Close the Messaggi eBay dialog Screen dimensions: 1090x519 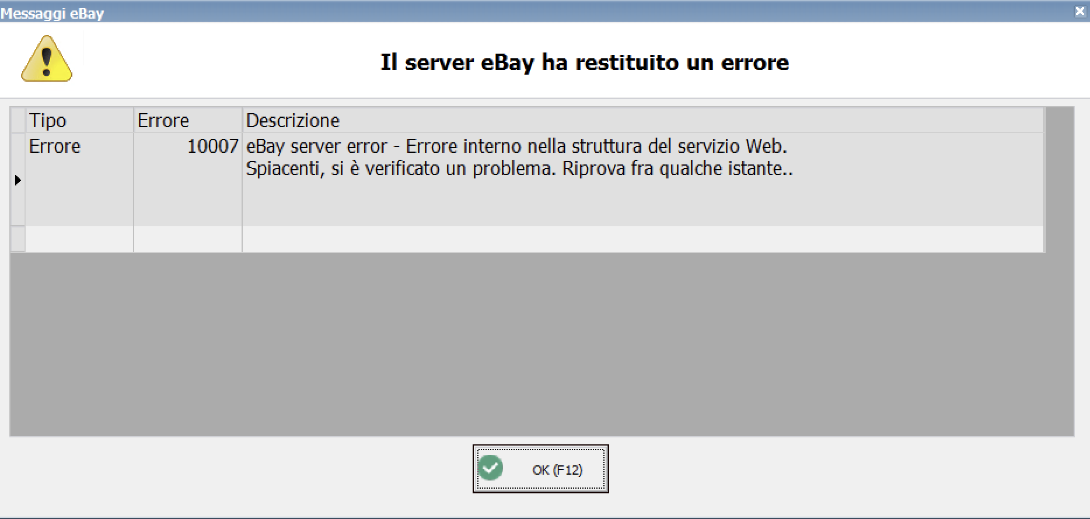click(x=1079, y=12)
